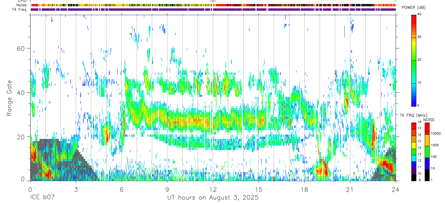
Task: Click the x-axis tick label '15'
Action: tap(258, 189)
